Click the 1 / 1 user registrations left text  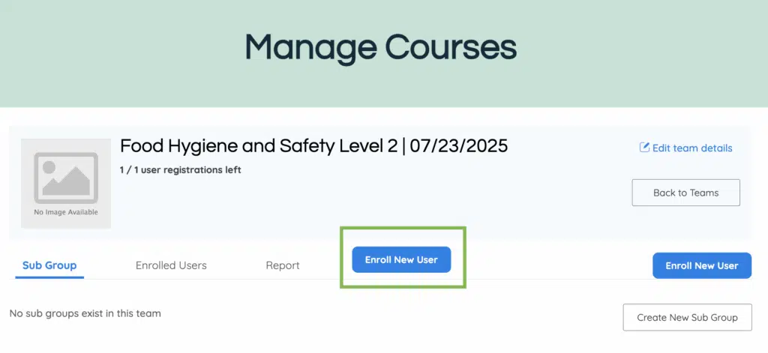pos(181,170)
